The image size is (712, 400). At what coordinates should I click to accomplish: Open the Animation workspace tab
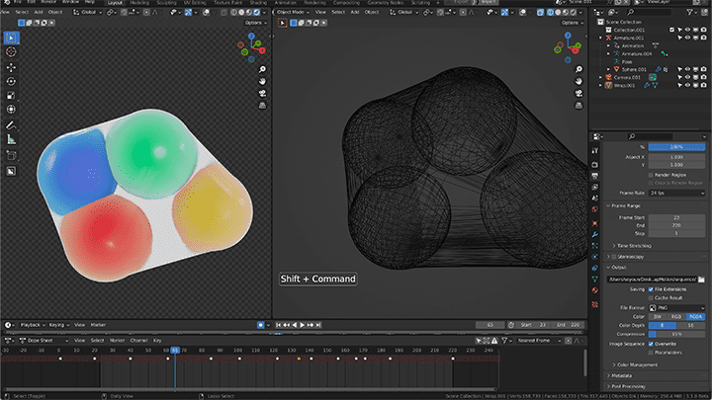pos(285,3)
